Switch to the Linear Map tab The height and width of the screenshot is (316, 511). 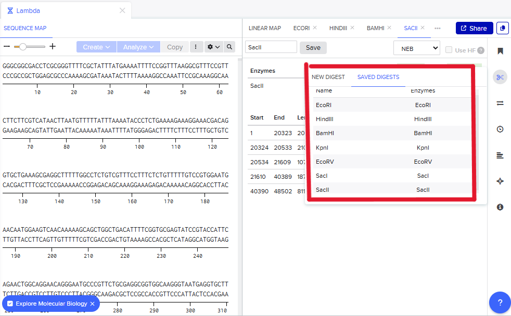click(265, 28)
